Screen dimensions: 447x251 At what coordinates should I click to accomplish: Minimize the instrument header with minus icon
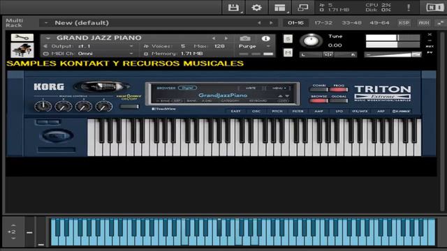(430, 40)
